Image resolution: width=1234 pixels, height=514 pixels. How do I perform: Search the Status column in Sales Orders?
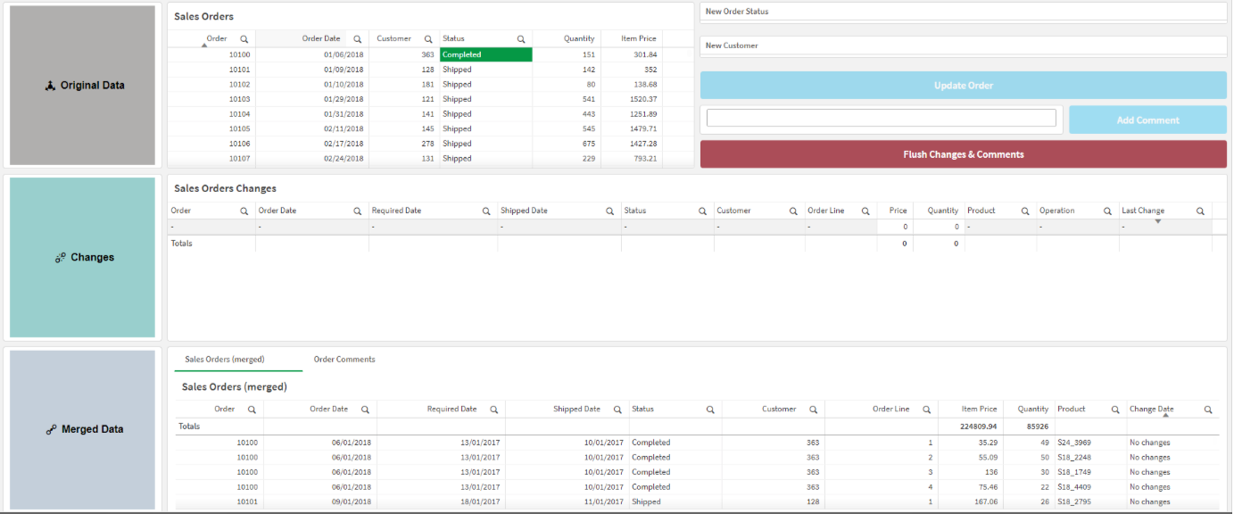521,39
